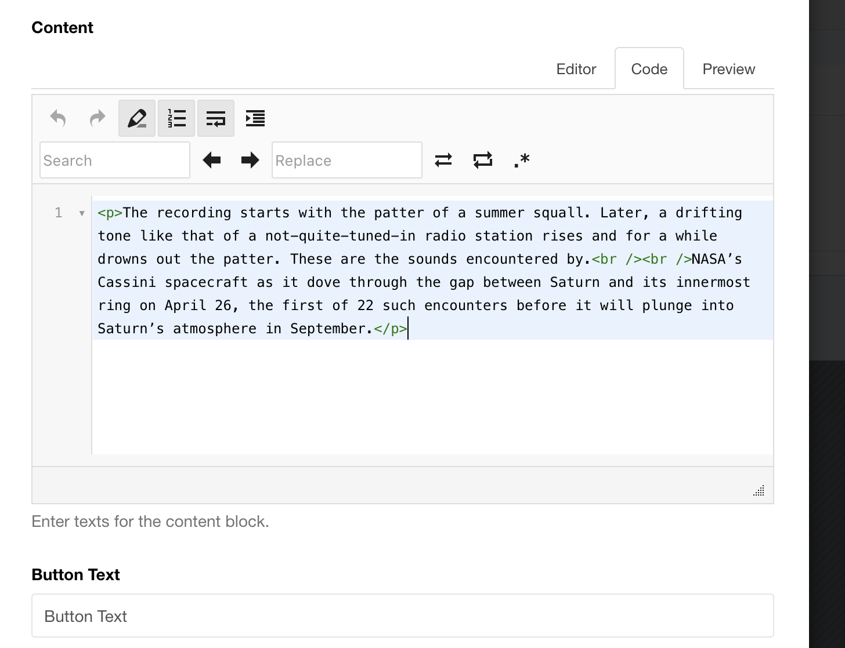
Task: Click the indent icon in the toolbar
Action: 255,118
